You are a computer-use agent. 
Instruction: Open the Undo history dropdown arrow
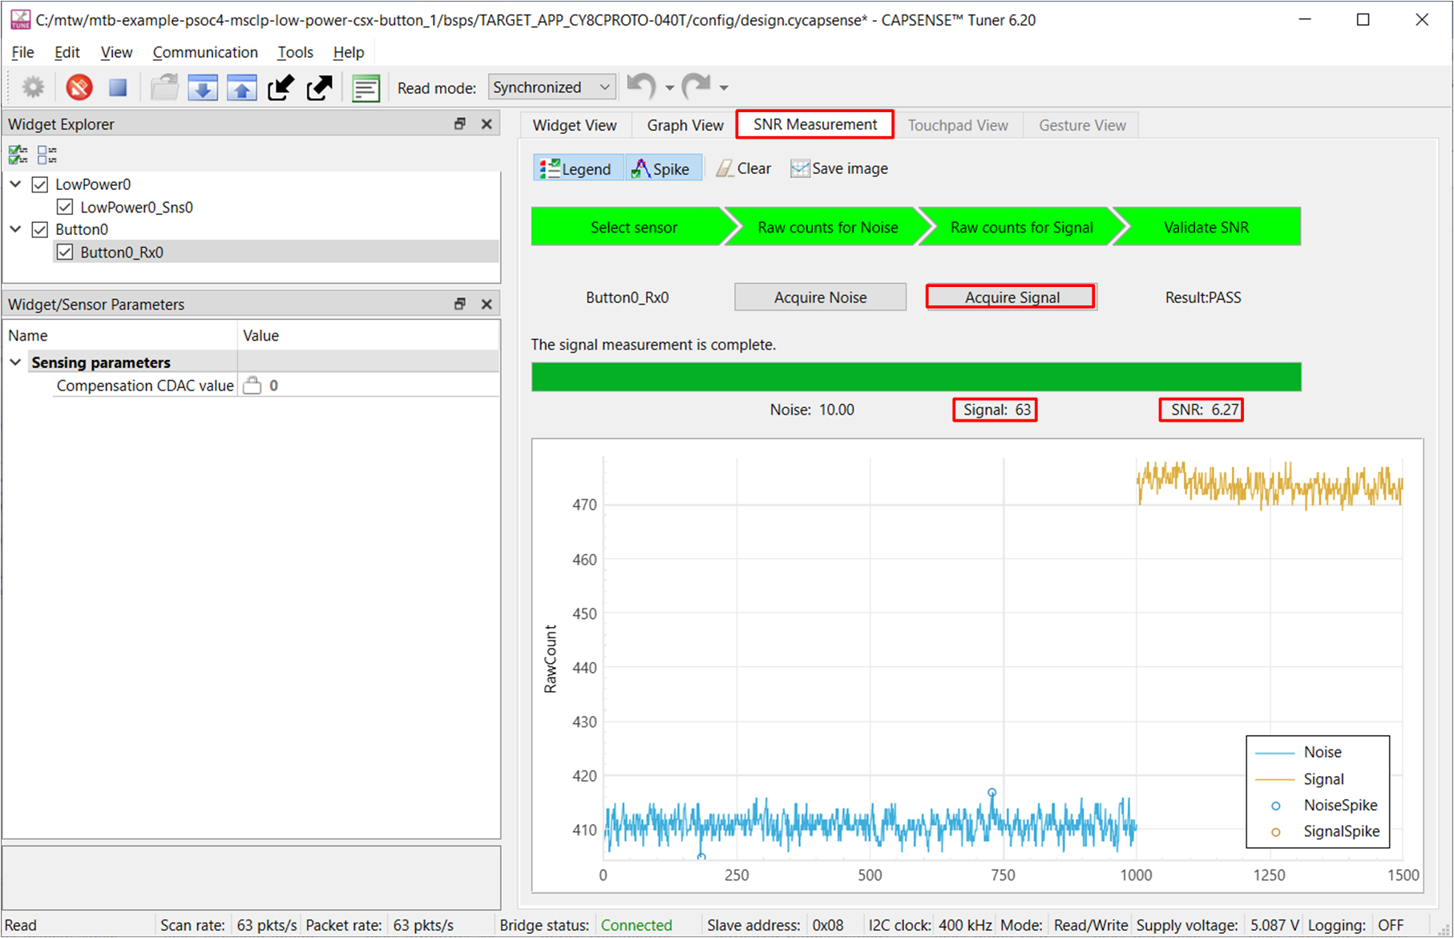[670, 87]
